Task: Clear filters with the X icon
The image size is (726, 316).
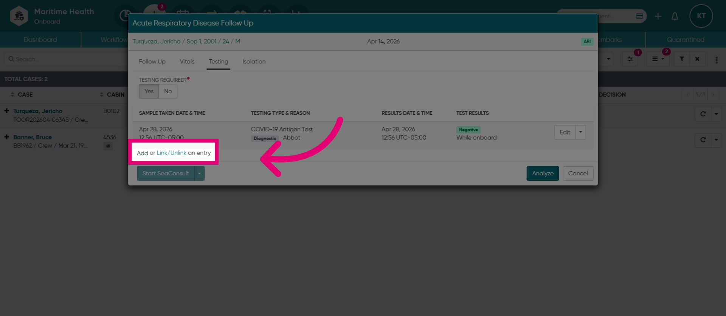Action: [697, 59]
